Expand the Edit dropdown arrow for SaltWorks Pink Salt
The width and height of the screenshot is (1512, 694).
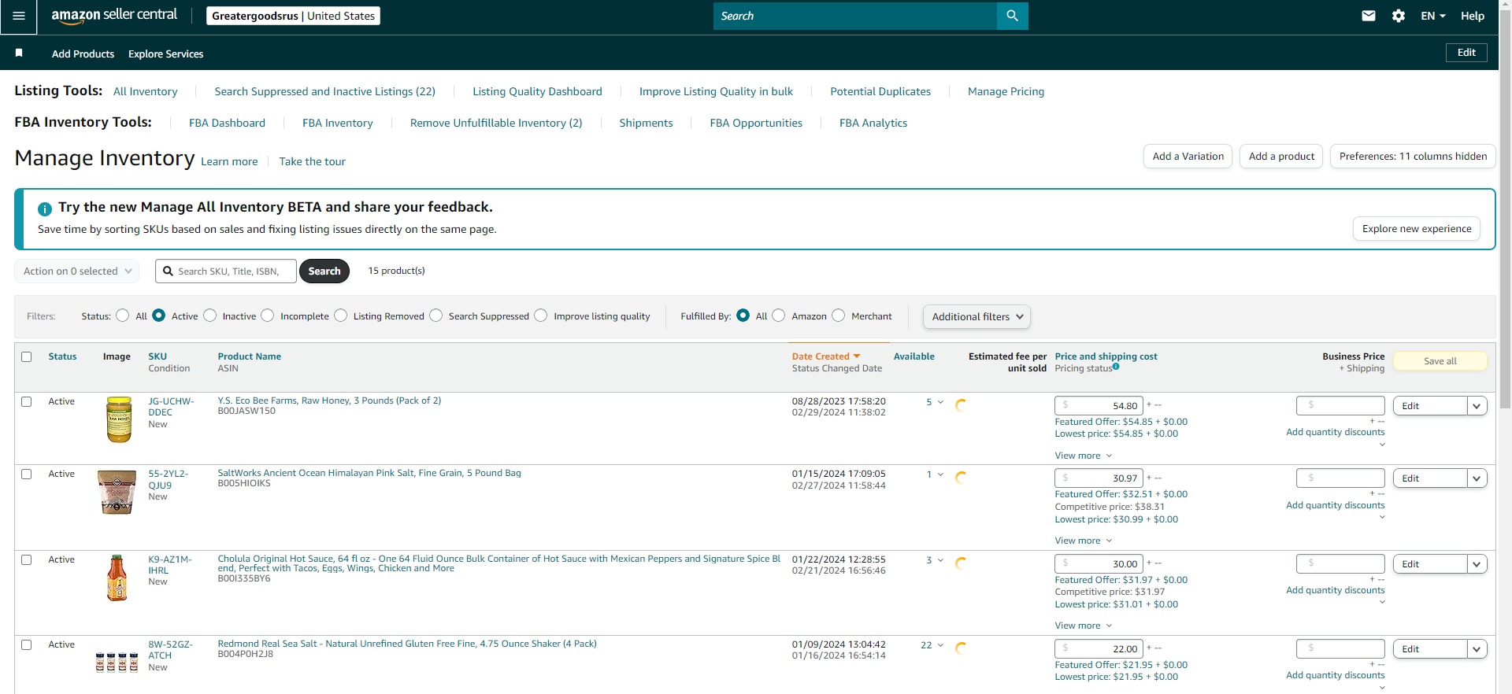point(1477,478)
